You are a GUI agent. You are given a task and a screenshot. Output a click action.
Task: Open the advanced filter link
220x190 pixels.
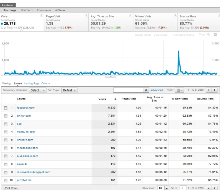pyautogui.click(x=157, y=90)
